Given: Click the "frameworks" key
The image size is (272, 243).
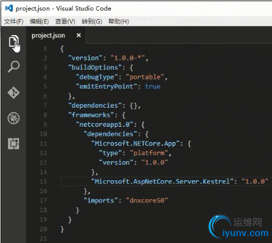Looking at the screenshot, I should click(x=91, y=115).
